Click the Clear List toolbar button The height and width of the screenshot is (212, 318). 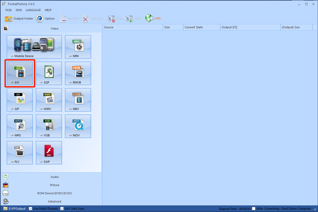[92, 19]
